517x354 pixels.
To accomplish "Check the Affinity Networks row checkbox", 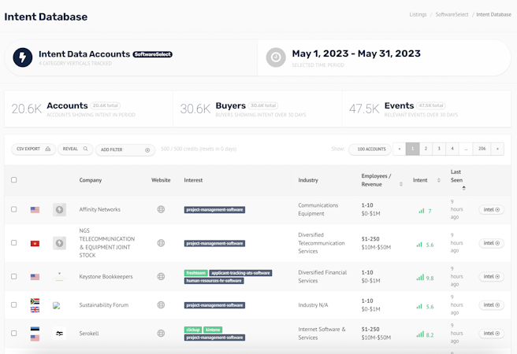I will coord(14,210).
